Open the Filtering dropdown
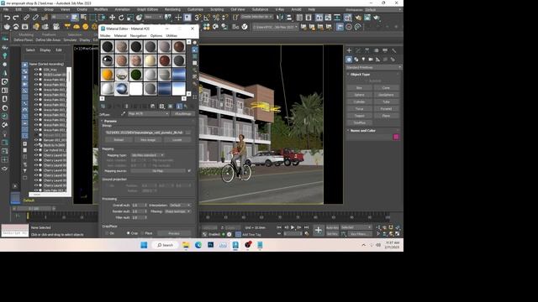The height and width of the screenshot is (302, 538). tap(177, 211)
